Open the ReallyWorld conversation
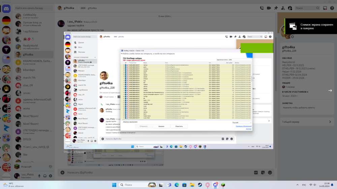This screenshot has height=189, width=337. (34, 47)
